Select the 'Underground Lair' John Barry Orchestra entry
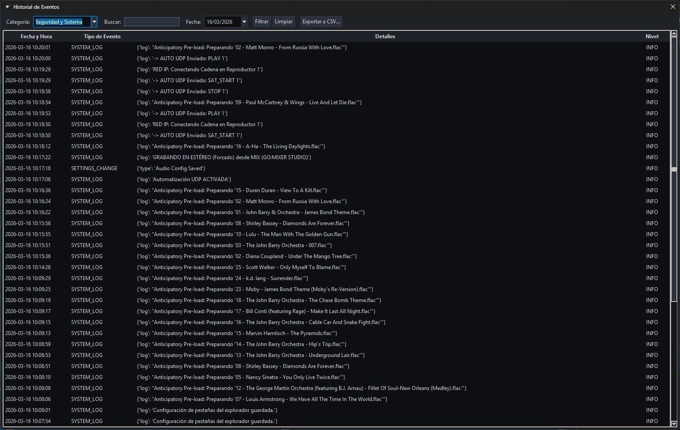Image resolution: width=680 pixels, height=430 pixels. 336,355
